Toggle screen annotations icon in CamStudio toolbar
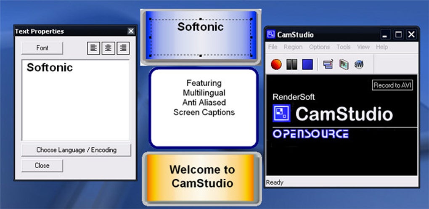 pos(328,64)
